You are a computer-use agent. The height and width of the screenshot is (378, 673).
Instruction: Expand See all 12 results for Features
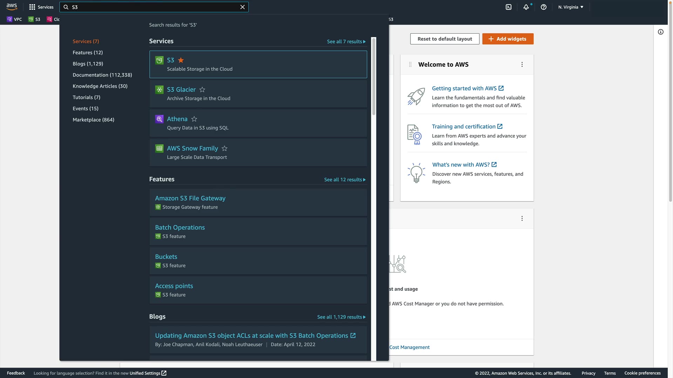point(345,180)
